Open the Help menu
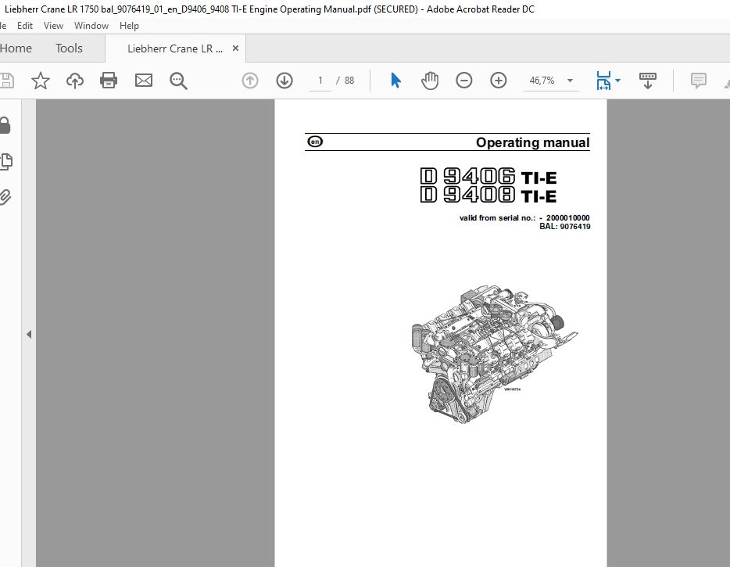 click(x=129, y=26)
